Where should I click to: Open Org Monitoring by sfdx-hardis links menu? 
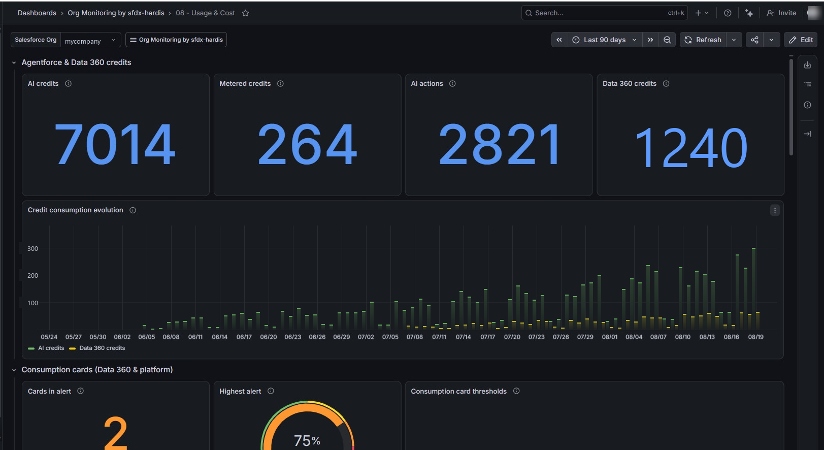(x=176, y=40)
